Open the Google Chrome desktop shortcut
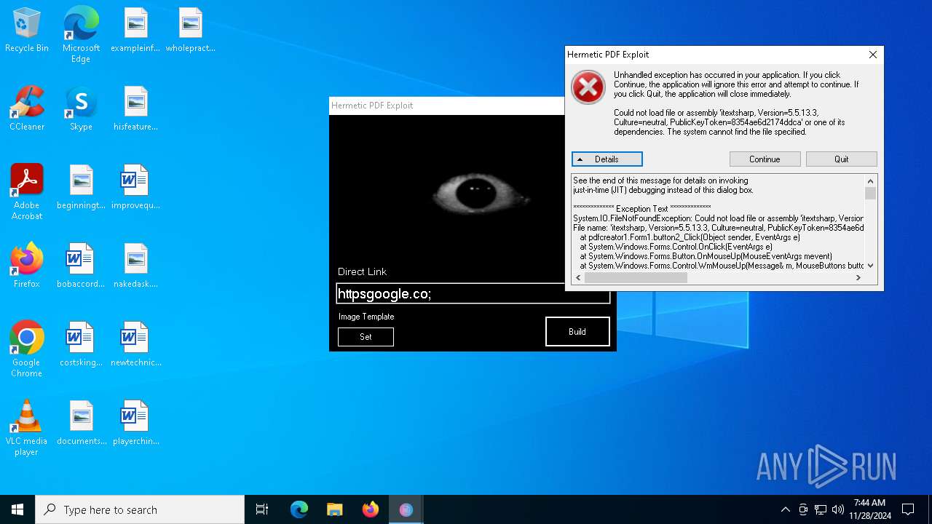 pyautogui.click(x=27, y=349)
